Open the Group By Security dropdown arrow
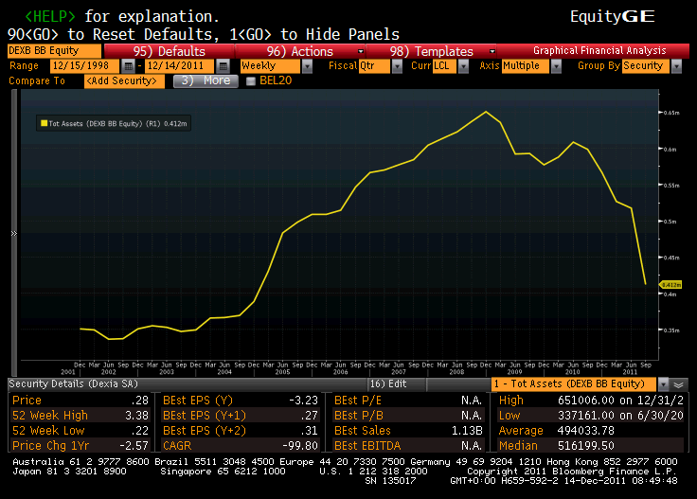This screenshot has width=697, height=499. [x=676, y=66]
